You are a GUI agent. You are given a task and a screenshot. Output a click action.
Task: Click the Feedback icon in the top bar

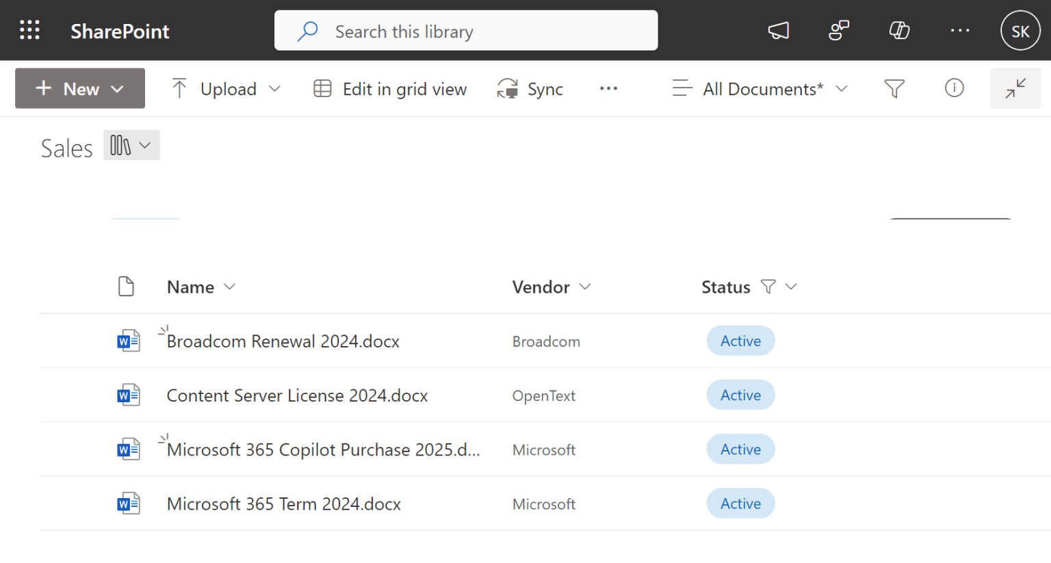839,30
